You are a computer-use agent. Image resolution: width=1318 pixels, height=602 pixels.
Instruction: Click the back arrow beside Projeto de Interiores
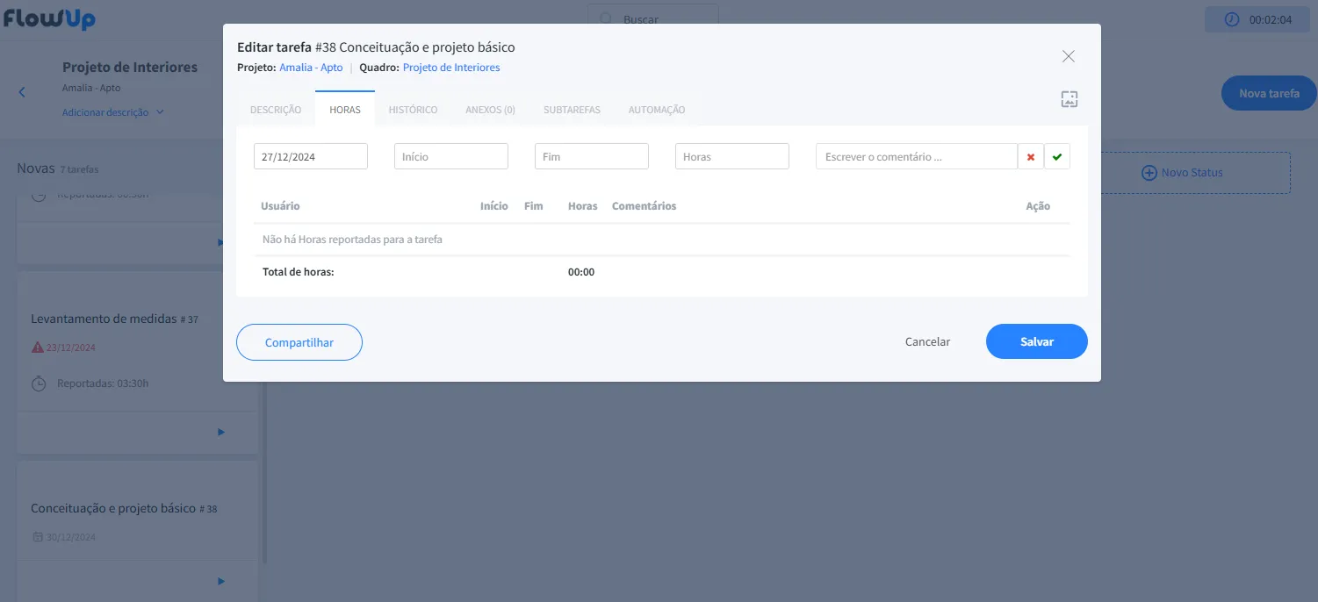22,92
